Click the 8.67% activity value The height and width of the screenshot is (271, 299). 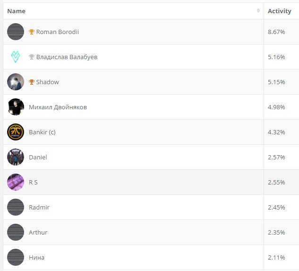(x=276, y=32)
